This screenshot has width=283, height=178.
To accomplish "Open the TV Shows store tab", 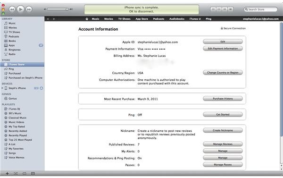I will [124, 19].
